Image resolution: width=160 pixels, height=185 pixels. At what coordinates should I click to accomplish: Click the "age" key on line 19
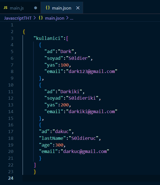point(46,145)
